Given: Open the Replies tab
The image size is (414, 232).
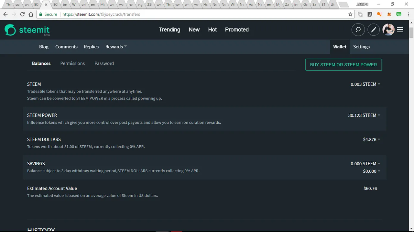Looking at the screenshot, I should (91, 47).
